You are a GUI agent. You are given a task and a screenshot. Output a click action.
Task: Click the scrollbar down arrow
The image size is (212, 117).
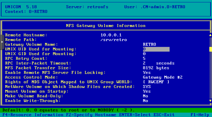click(210, 101)
